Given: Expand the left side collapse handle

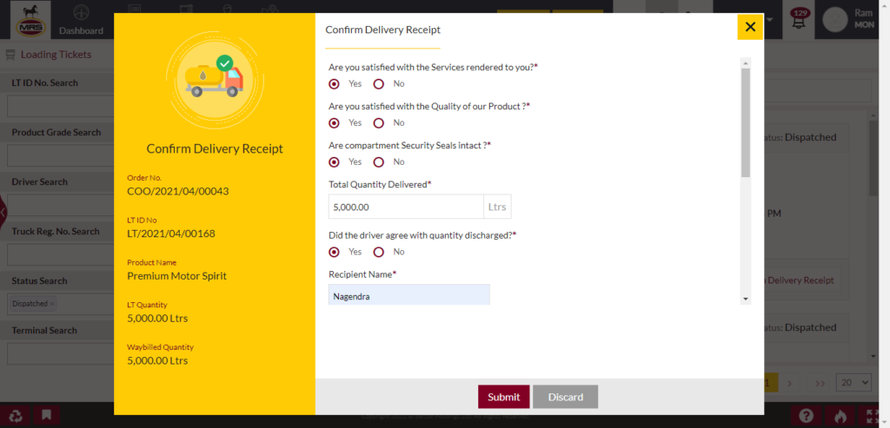Looking at the screenshot, I should [x=3, y=213].
